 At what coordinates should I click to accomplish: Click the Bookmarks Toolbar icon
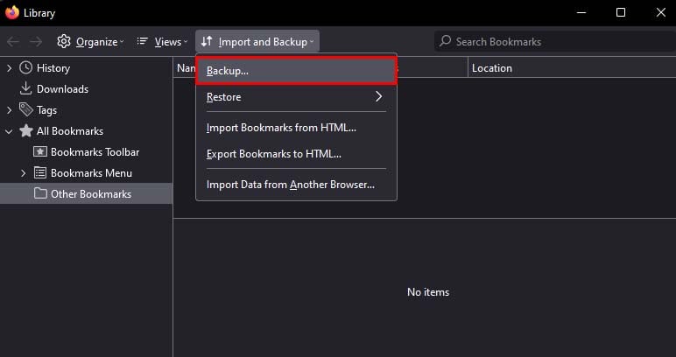point(40,152)
